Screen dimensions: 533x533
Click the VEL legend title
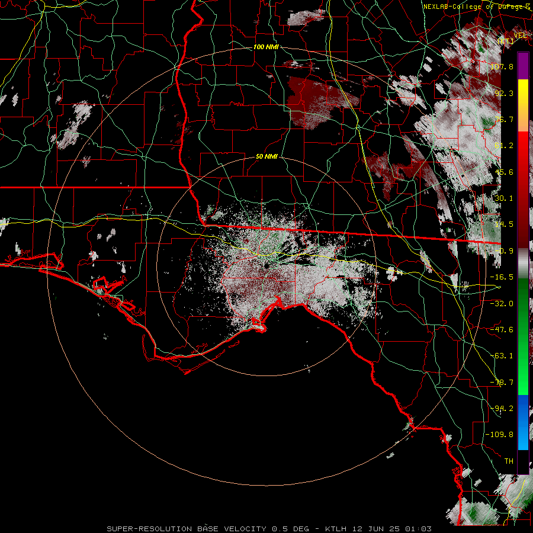[520, 35]
